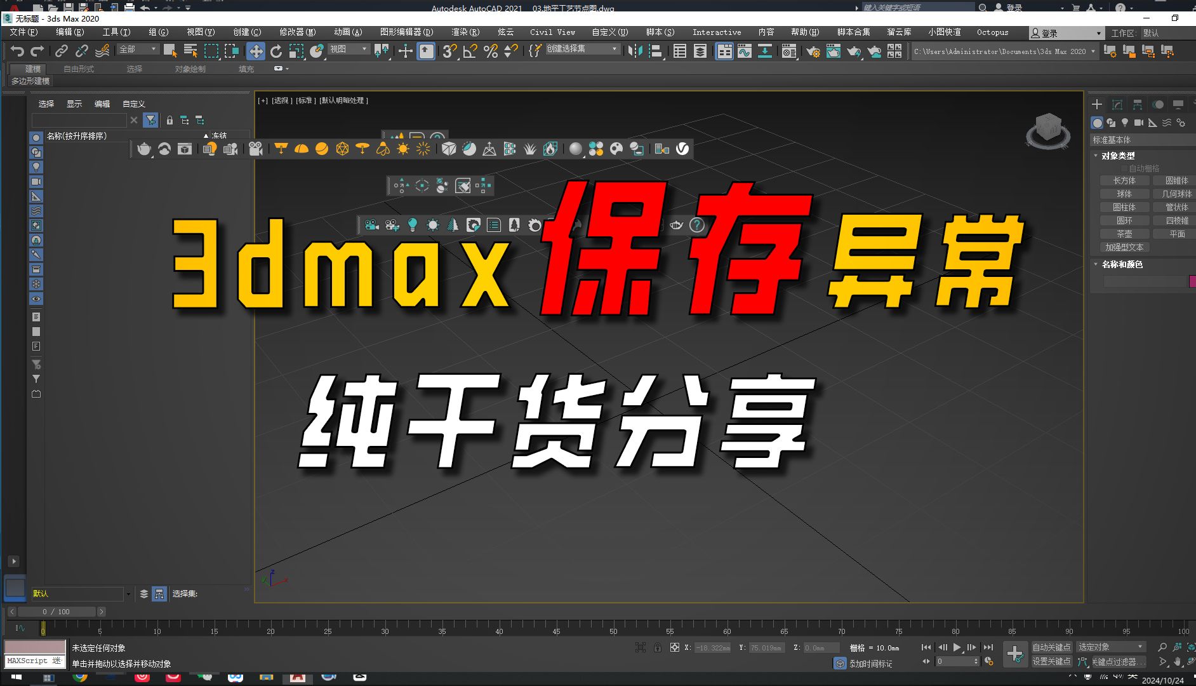
Task: Switch to the 自由形式 ribbon tab
Action: coord(77,69)
